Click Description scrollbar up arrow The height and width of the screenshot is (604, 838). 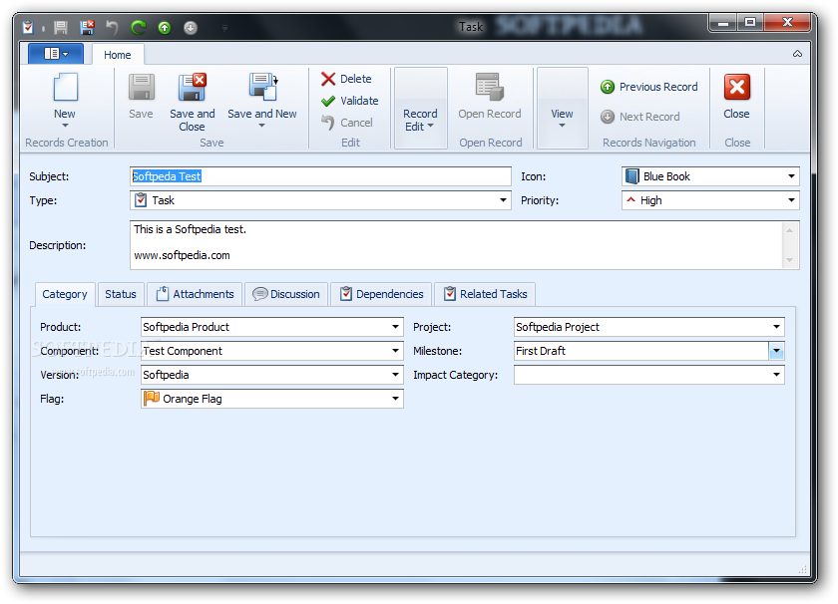click(x=789, y=229)
